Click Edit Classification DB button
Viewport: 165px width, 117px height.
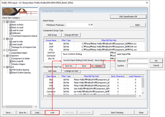point(128,17)
